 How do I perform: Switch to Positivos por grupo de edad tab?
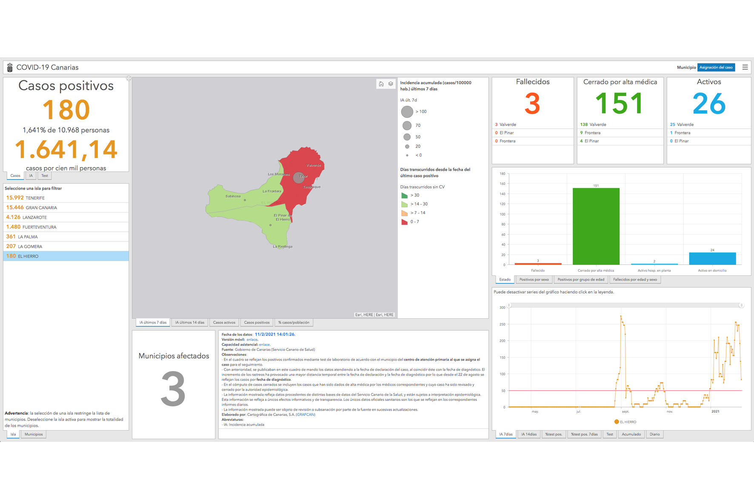[x=580, y=280]
